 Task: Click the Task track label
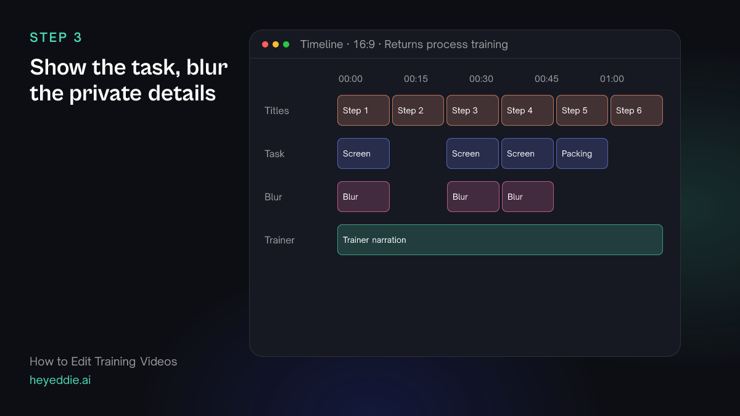274,154
